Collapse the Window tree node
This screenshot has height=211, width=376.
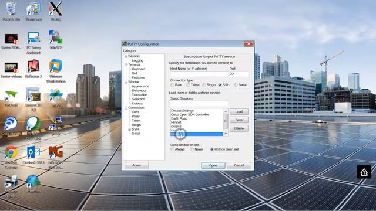[126, 82]
